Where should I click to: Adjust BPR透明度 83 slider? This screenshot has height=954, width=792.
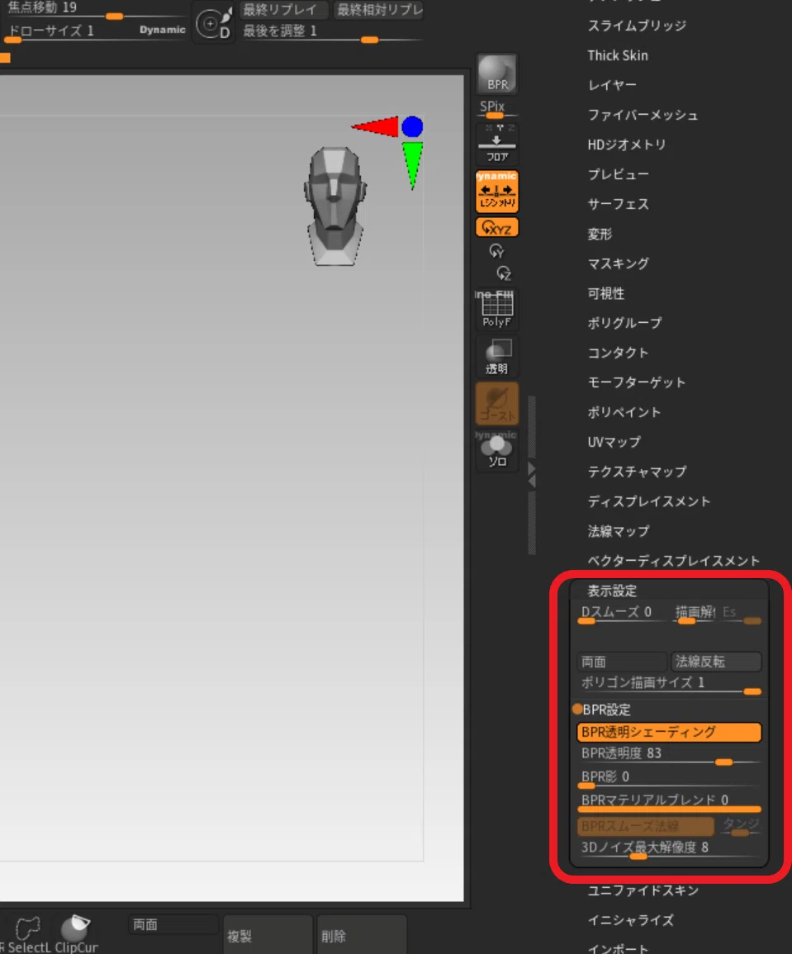[x=669, y=756]
